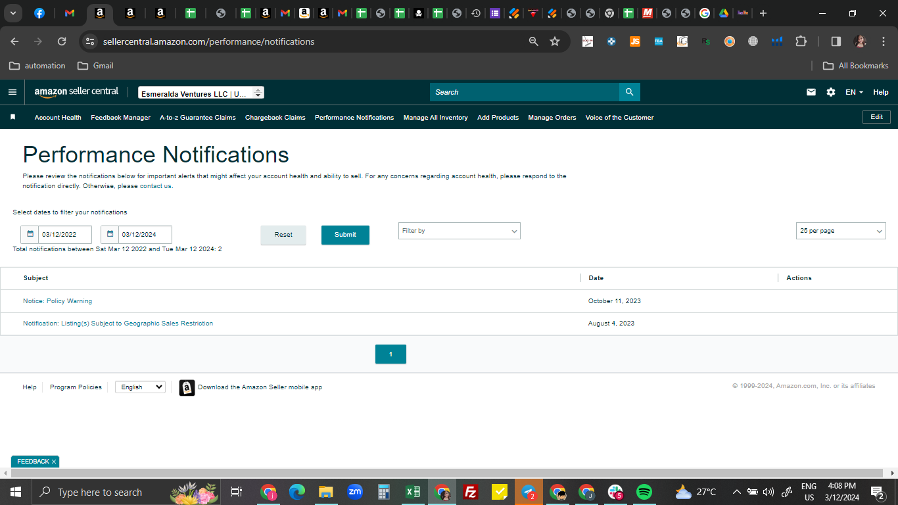
Task: Toggle the Chrome side panel icon
Action: pos(836,41)
